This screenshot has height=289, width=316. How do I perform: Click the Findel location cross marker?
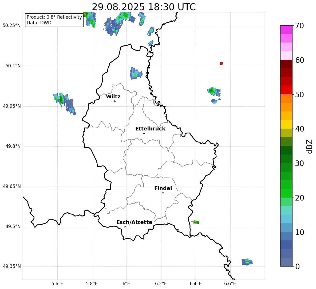[163, 193]
